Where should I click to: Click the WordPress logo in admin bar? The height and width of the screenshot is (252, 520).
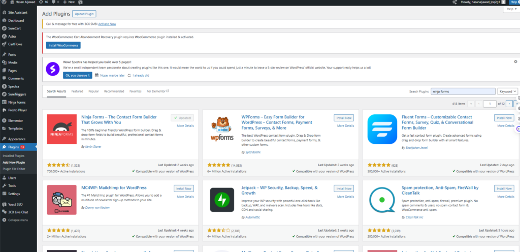coord(4,2)
